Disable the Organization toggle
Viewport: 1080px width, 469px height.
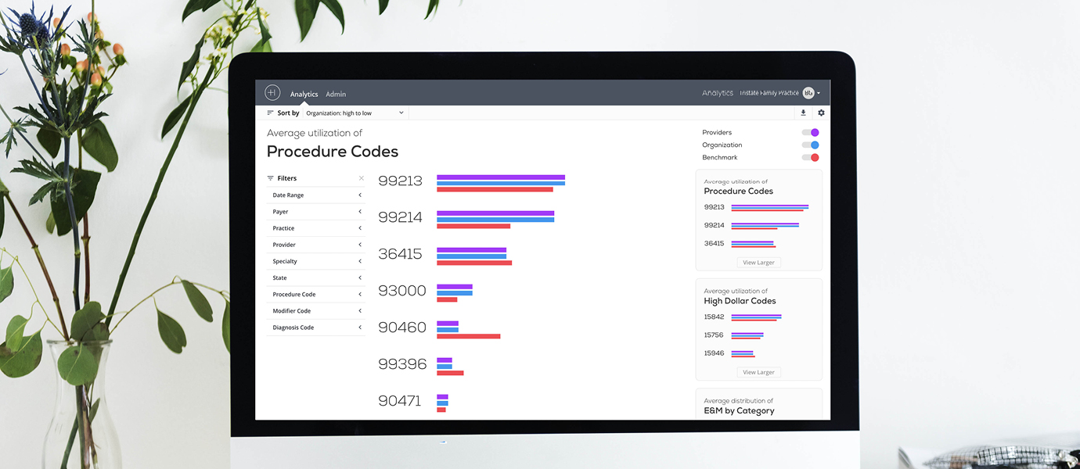click(810, 145)
